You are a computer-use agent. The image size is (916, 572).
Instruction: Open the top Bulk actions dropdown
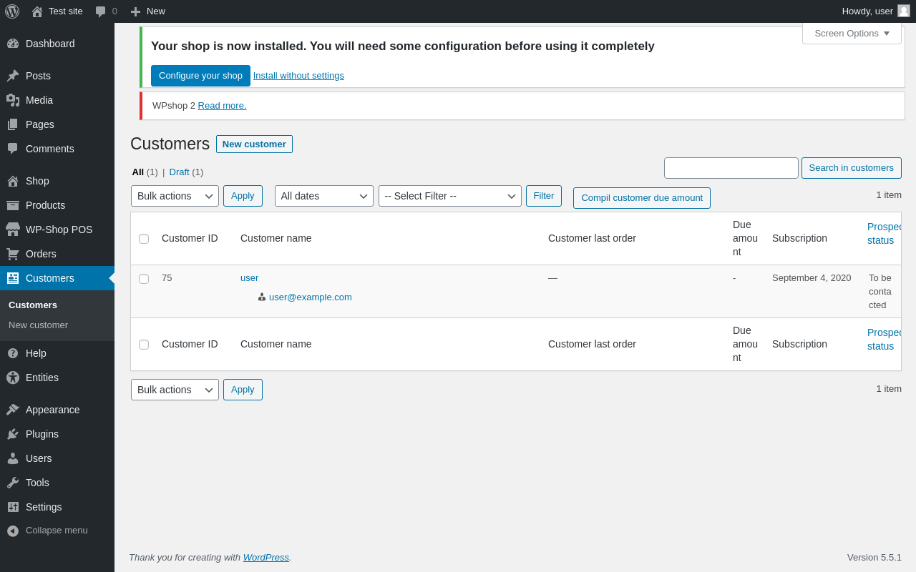click(175, 196)
